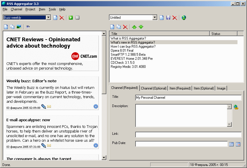The width and height of the screenshot is (247, 168).
Task: Switch to the Image tab
Action: pos(221,88)
